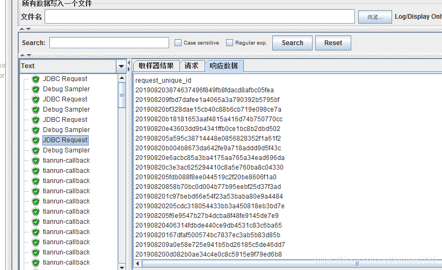
Task: Click the Search button
Action: click(292, 43)
